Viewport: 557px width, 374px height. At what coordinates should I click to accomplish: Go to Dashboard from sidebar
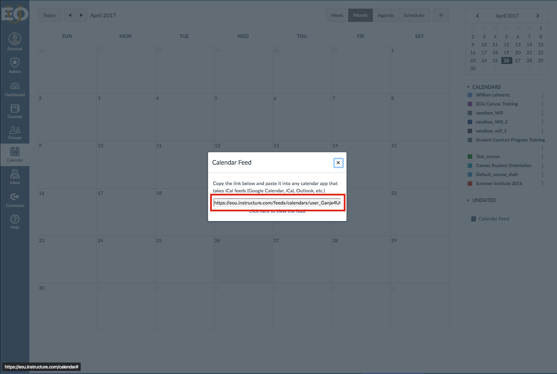pyautogui.click(x=15, y=89)
